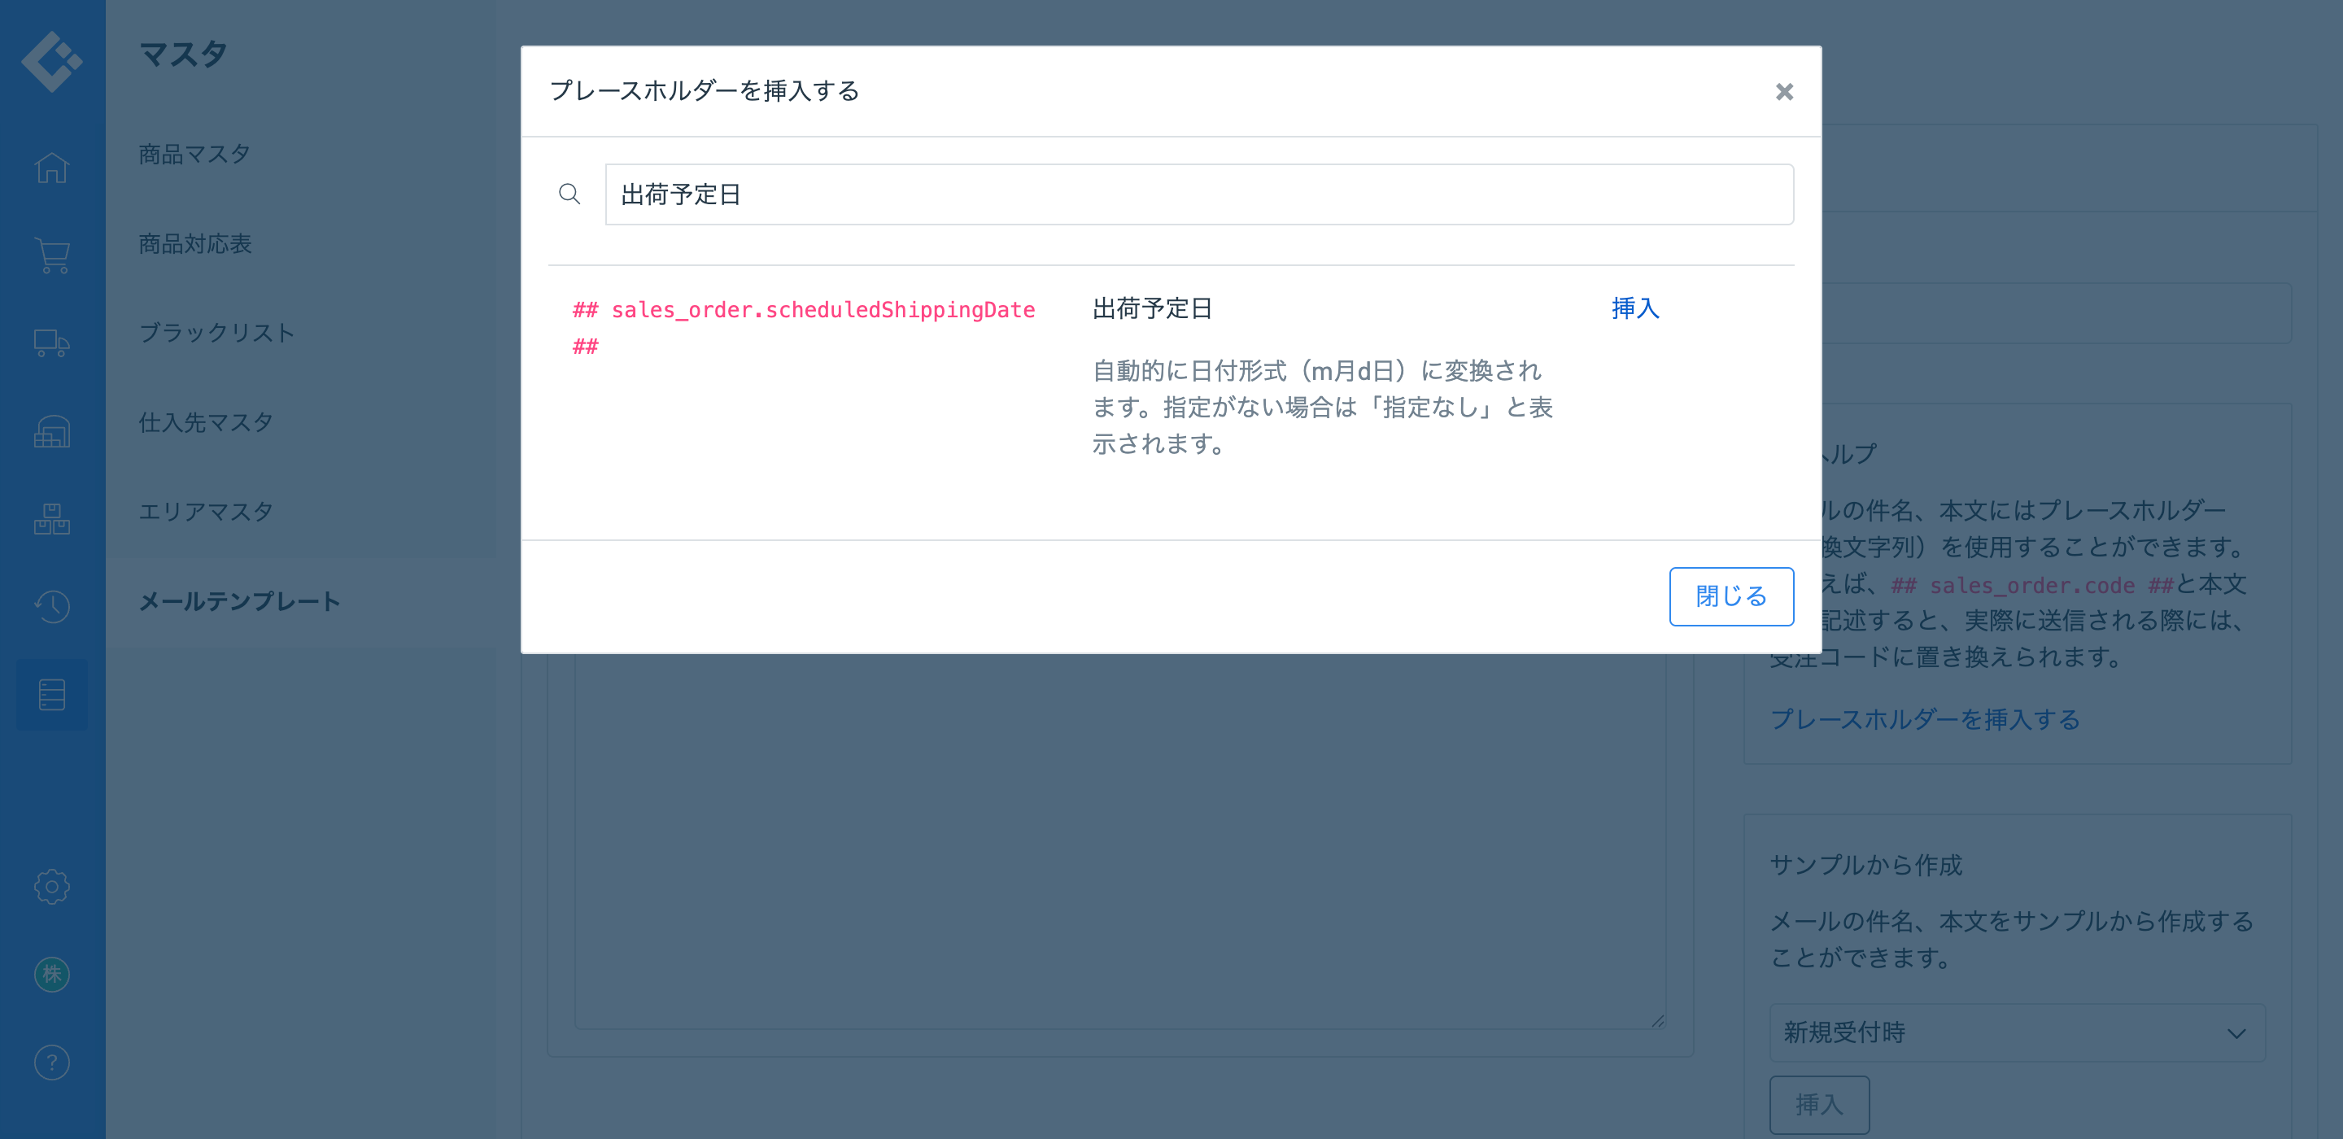Click the 閉じる button
This screenshot has width=2343, height=1139.
1731,597
